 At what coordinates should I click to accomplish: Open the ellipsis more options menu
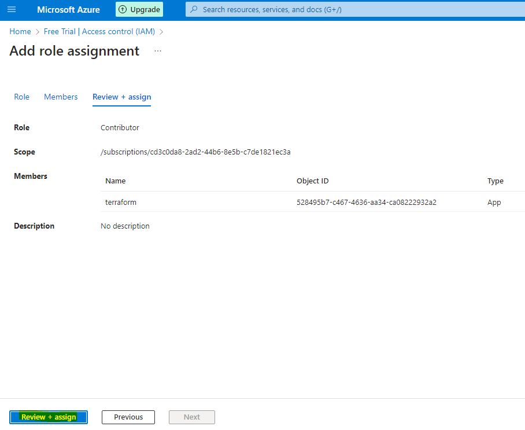pos(158,52)
